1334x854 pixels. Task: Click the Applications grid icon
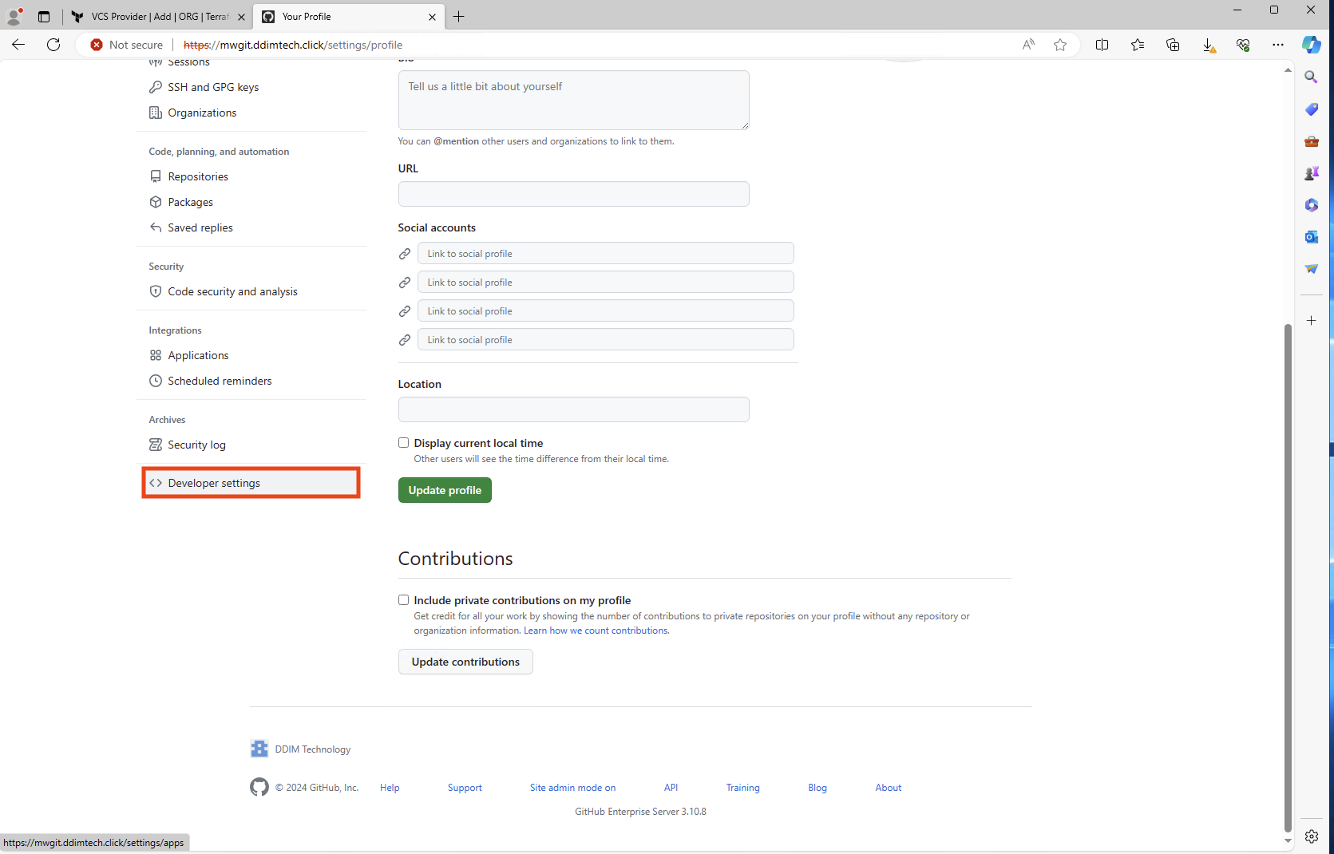(x=156, y=355)
